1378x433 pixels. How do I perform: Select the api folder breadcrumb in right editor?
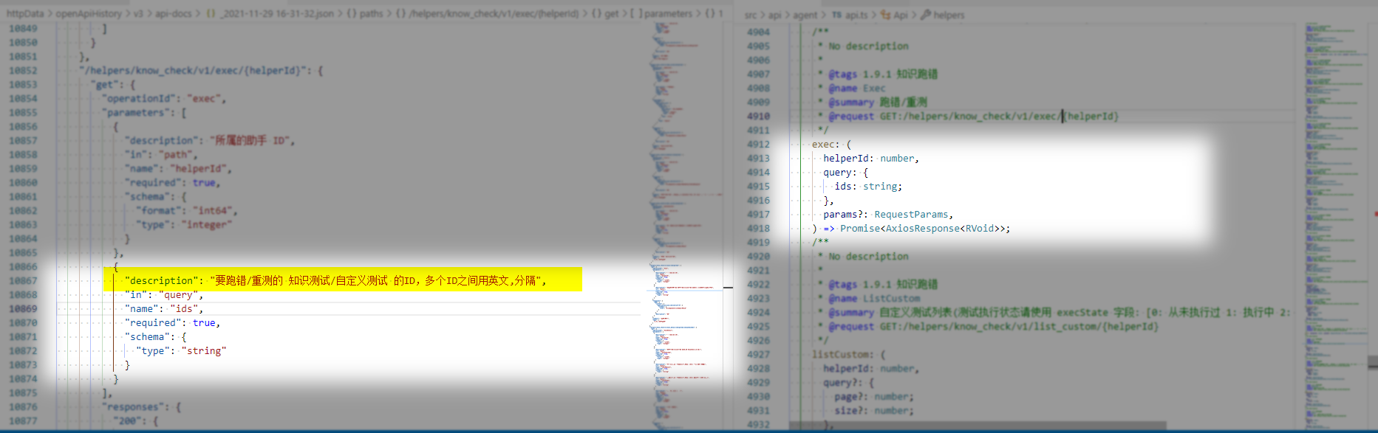click(774, 15)
